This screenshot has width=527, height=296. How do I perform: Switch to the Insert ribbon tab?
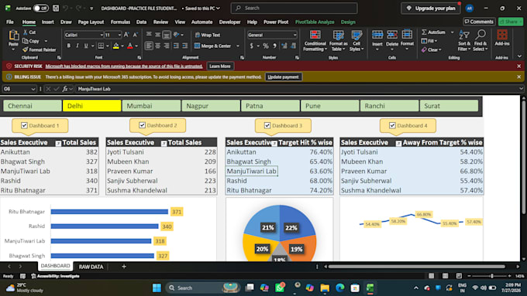click(x=48, y=22)
